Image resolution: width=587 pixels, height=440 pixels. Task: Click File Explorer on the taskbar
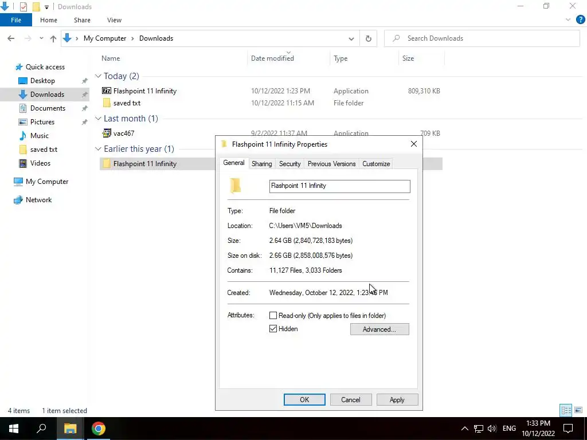coord(70,429)
